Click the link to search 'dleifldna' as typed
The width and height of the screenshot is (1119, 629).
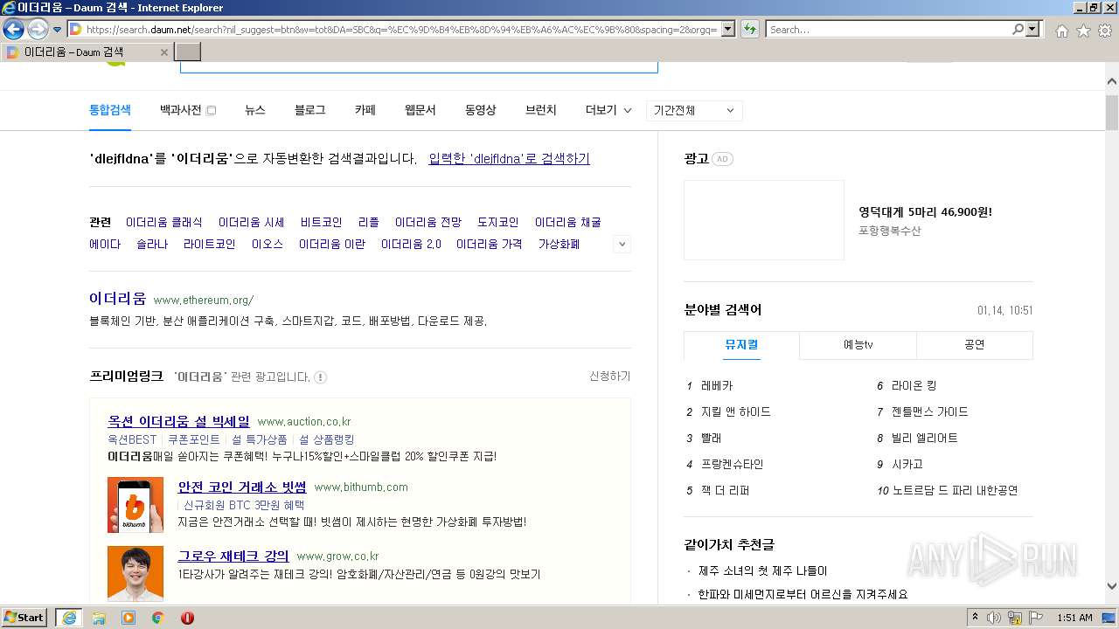click(x=510, y=158)
